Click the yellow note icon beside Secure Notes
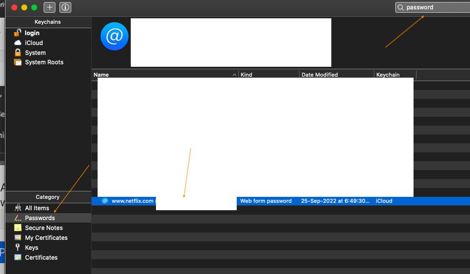 point(18,228)
